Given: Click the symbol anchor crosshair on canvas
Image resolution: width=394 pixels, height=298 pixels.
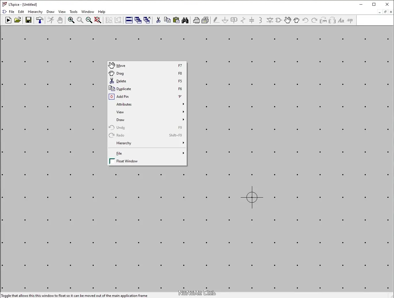Looking at the screenshot, I should click(x=252, y=197).
